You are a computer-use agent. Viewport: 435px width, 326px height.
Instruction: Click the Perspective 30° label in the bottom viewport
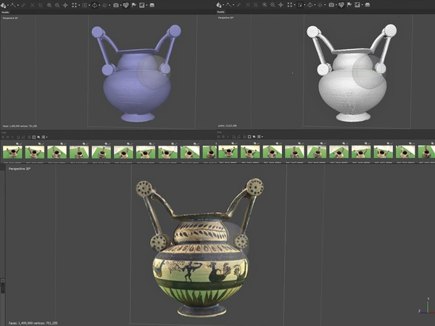pos(20,168)
